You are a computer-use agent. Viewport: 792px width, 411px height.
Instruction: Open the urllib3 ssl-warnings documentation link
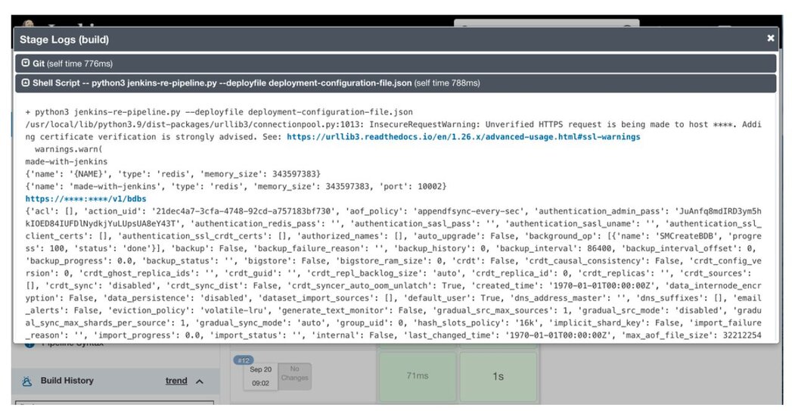pos(463,136)
